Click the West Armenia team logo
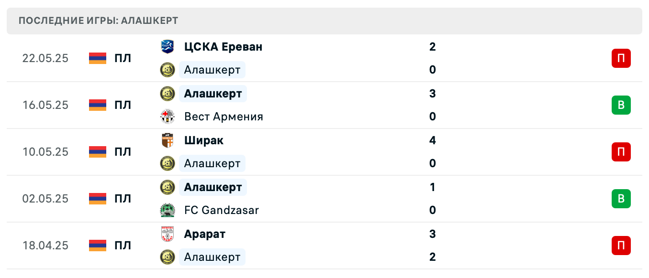 coord(168,117)
